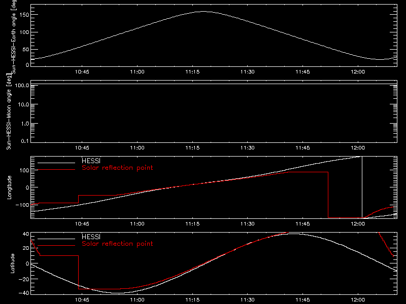This screenshot has width=406, height=304.
Task: Click -100 tick on Longitude axis
Action: coord(22,205)
